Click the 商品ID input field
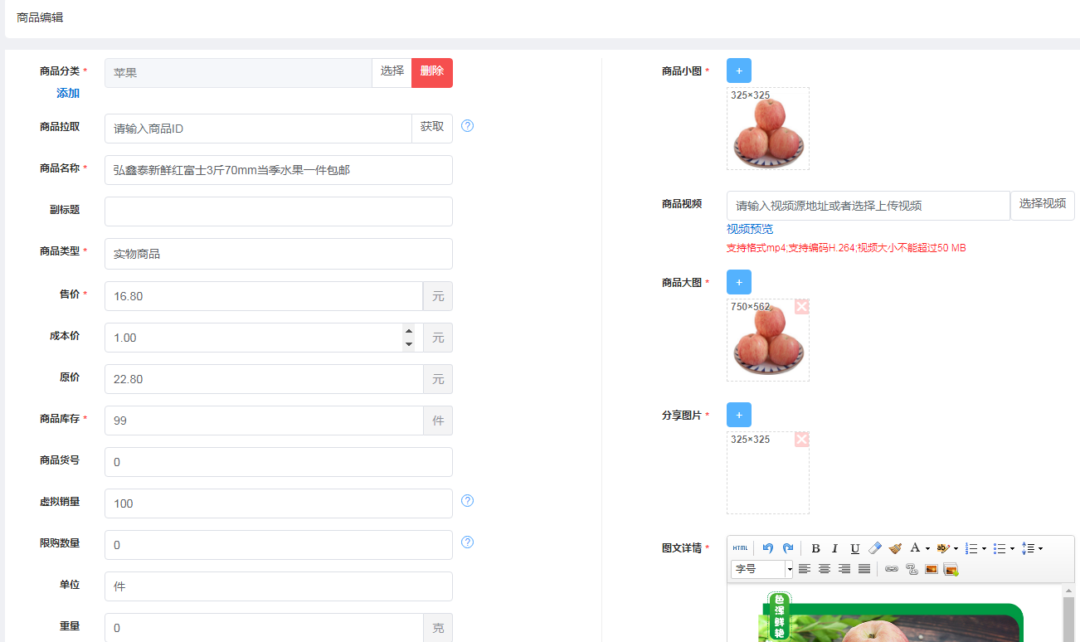Image resolution: width=1080 pixels, height=642 pixels. [x=258, y=129]
